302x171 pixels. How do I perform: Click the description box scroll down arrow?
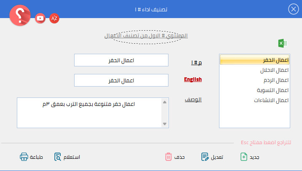(x=165, y=124)
